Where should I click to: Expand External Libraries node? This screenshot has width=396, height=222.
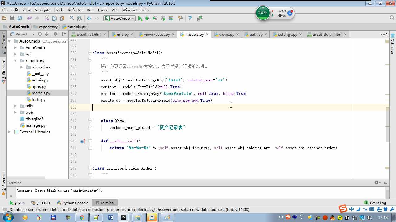pyautogui.click(x=9, y=132)
